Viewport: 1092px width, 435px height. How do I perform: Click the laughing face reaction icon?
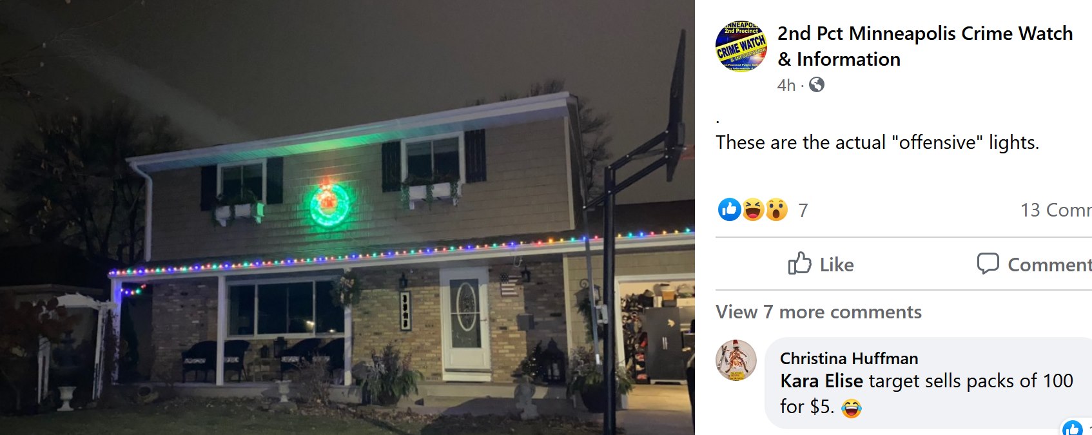point(753,209)
